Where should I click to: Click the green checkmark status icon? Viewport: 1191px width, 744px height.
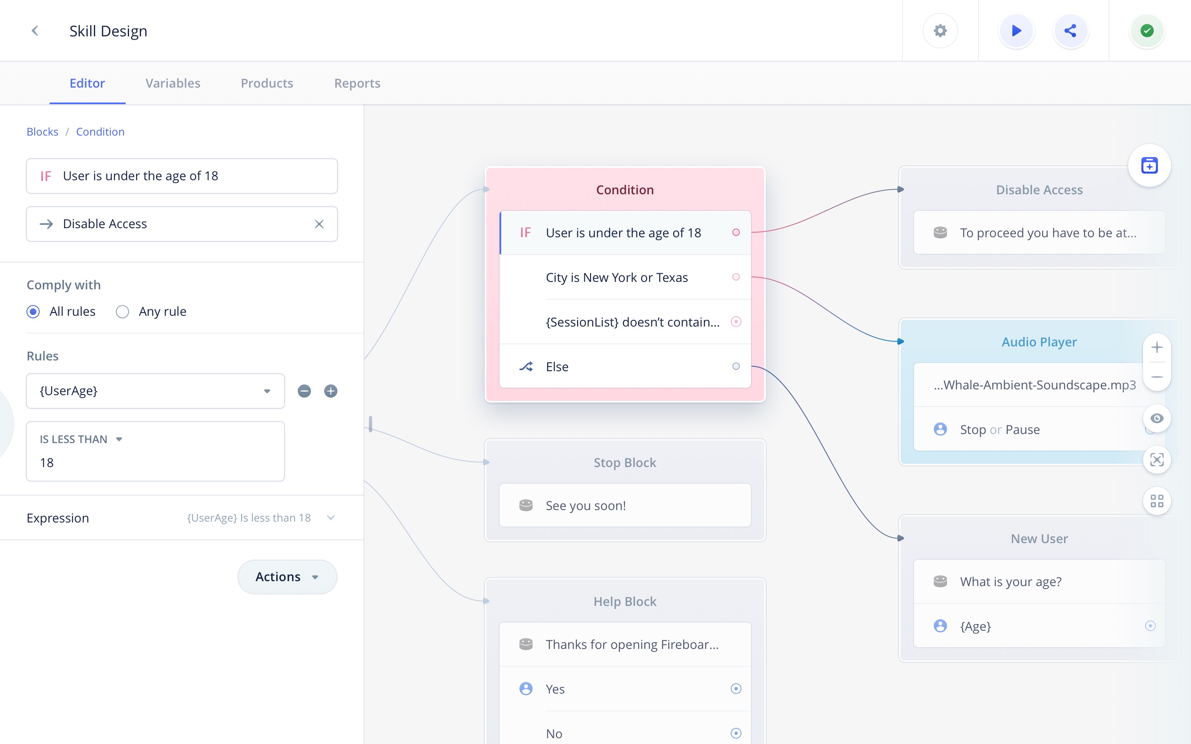point(1147,31)
